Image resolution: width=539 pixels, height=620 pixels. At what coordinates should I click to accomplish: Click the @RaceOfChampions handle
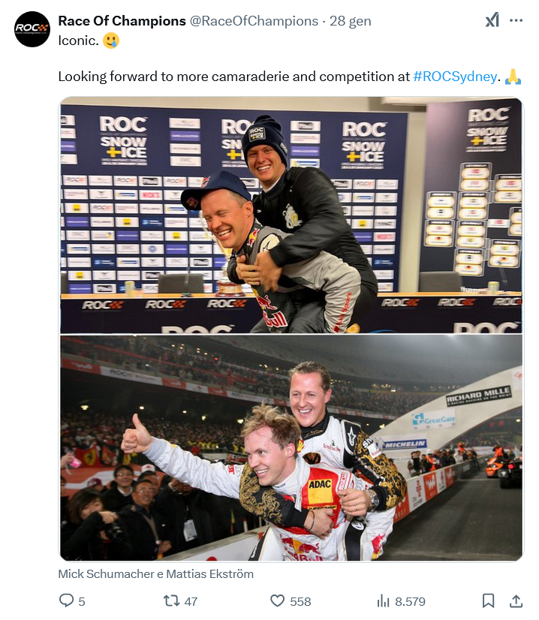(x=254, y=21)
